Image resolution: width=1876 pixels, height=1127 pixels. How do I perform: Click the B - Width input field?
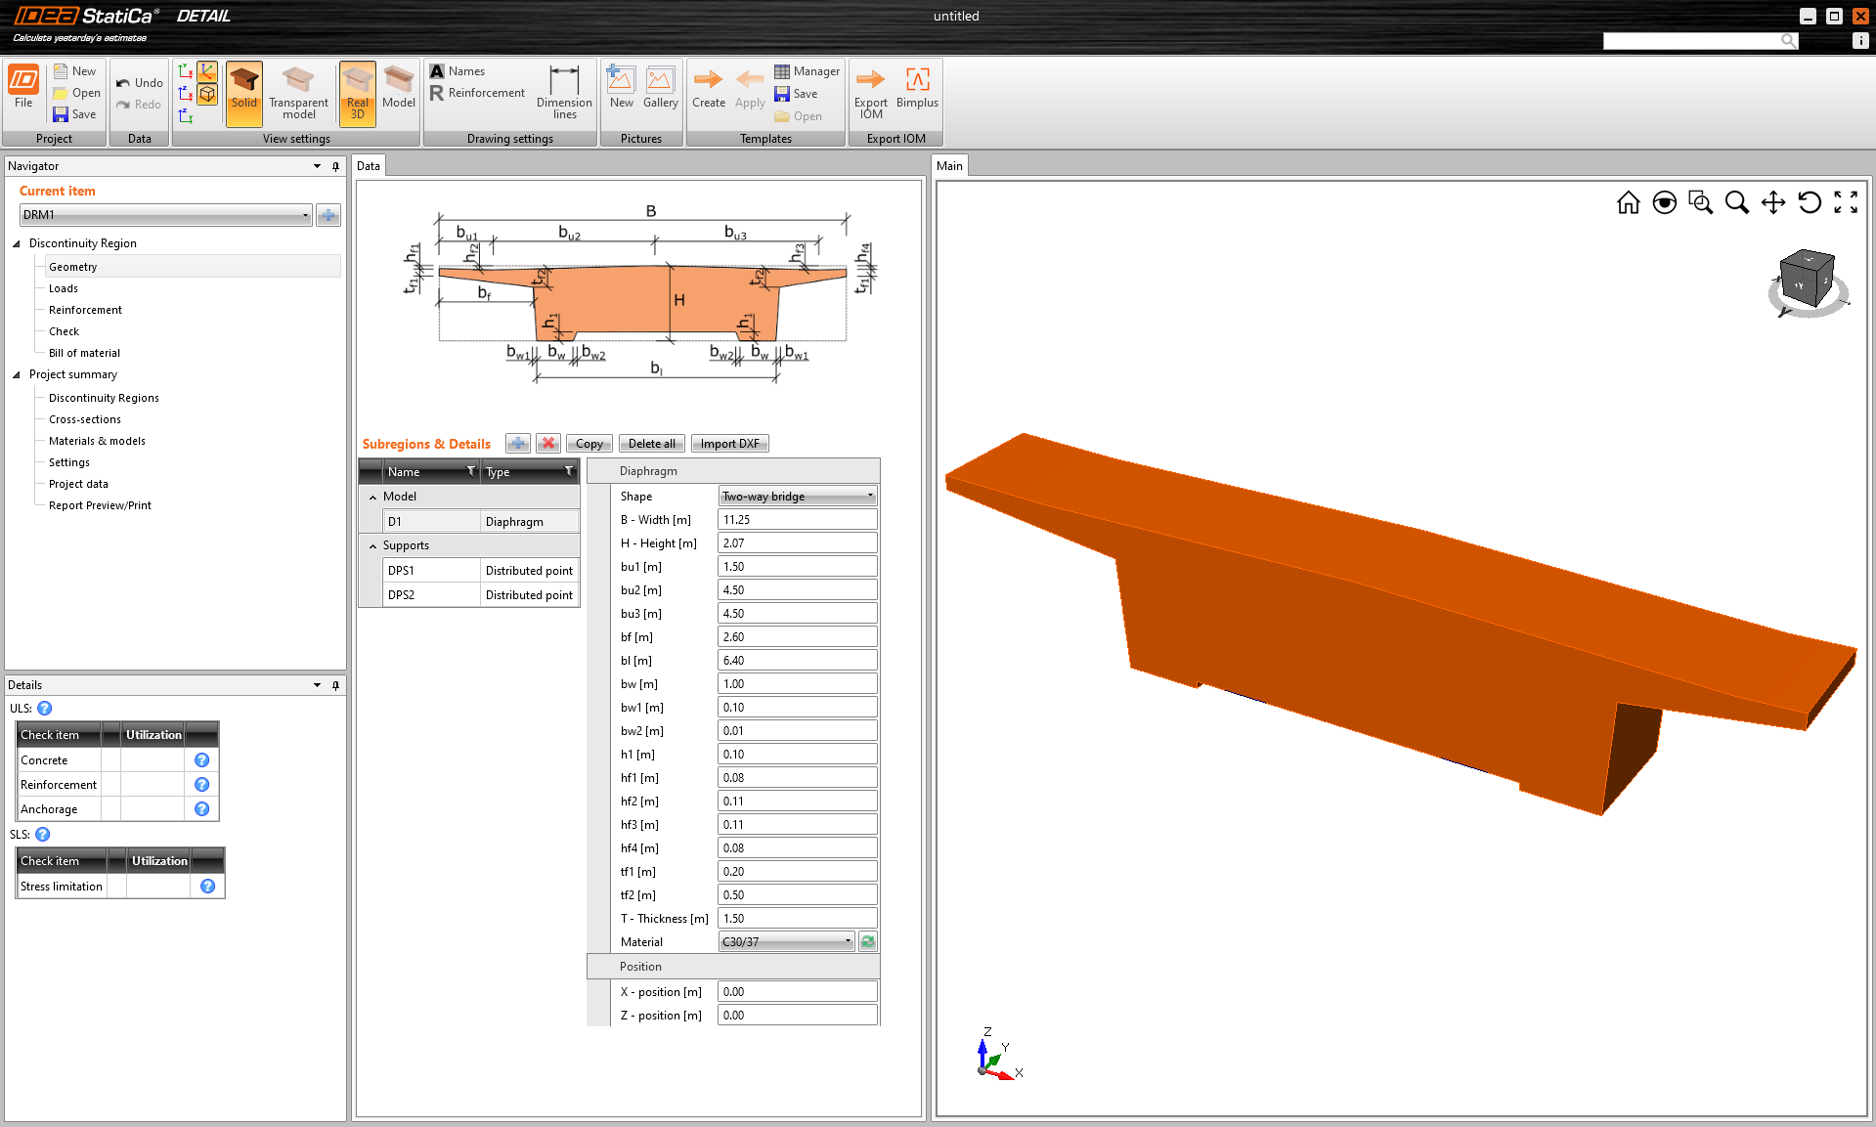pos(796,520)
